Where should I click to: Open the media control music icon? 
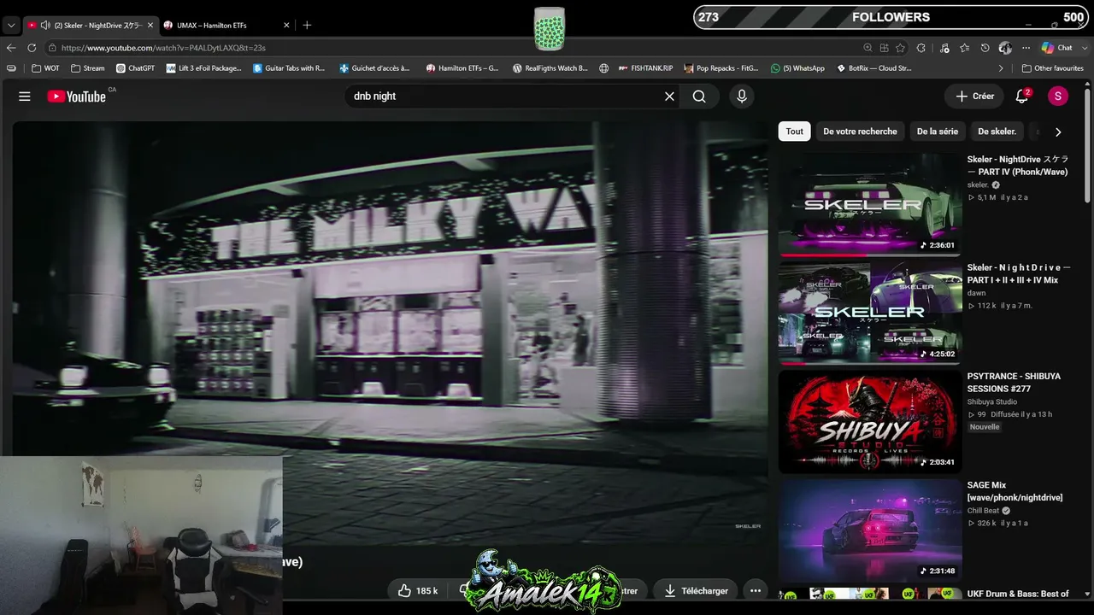click(944, 48)
